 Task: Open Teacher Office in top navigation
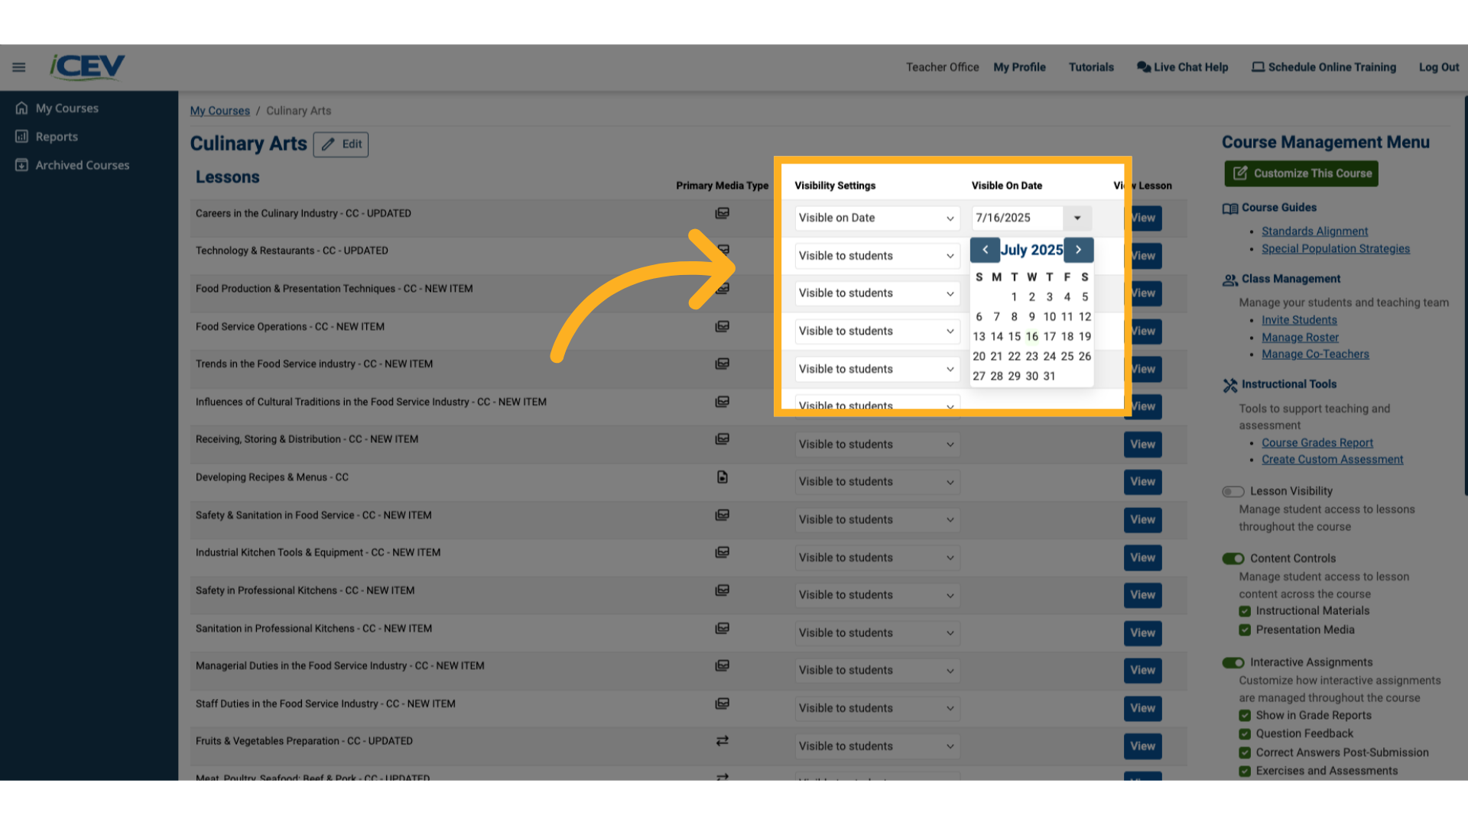coord(942,67)
